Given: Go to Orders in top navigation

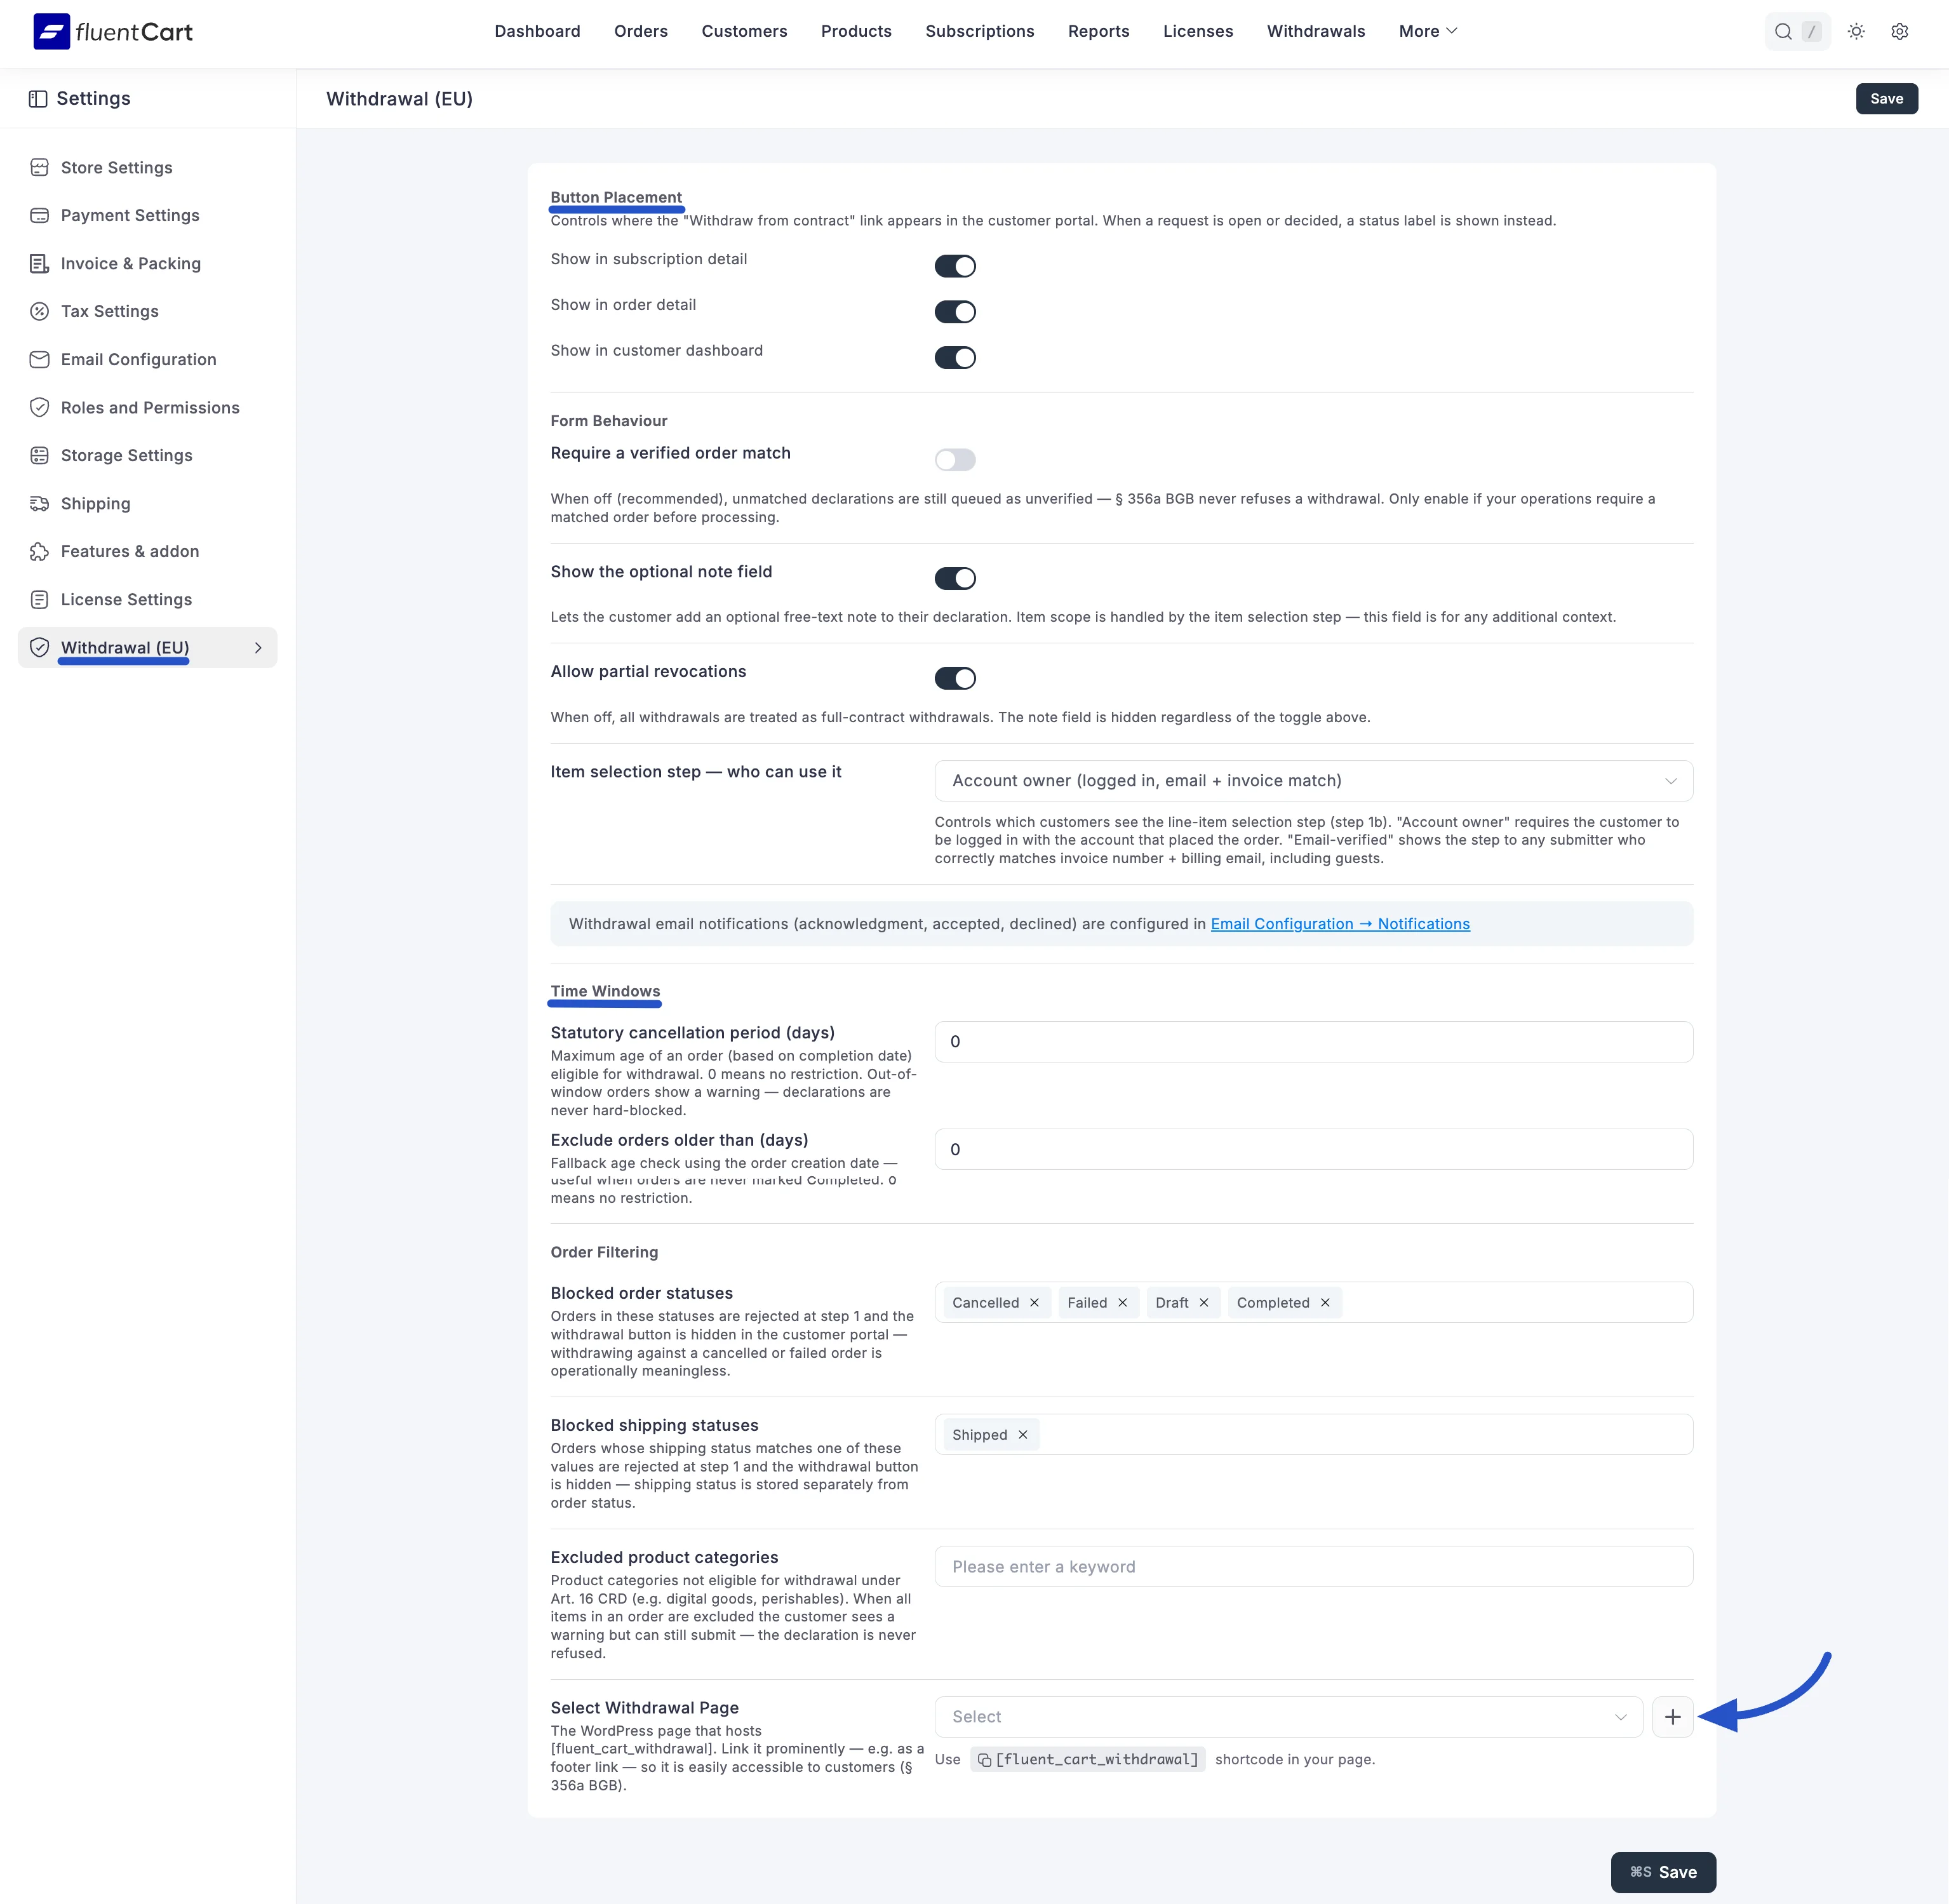Looking at the screenshot, I should point(641,31).
